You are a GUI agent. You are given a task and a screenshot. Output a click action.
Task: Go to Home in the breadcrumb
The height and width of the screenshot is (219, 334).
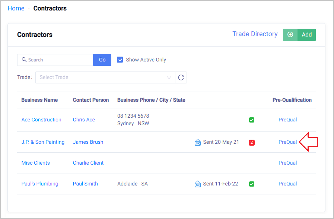click(x=16, y=8)
